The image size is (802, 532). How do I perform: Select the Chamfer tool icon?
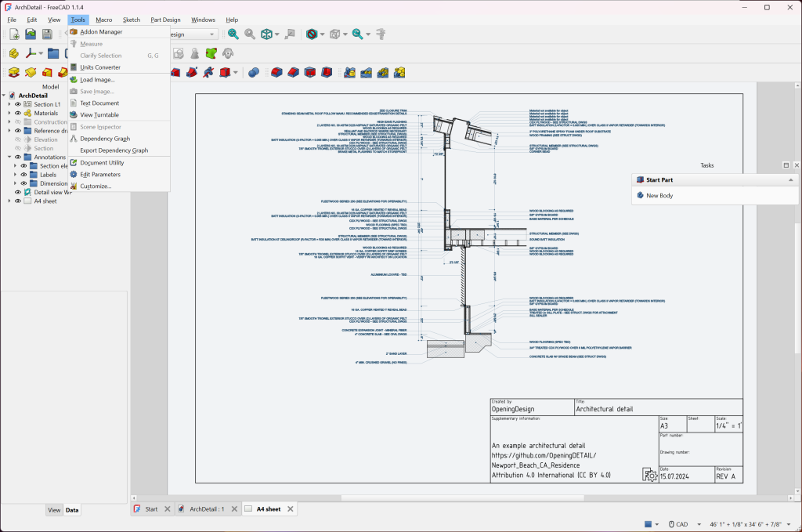tap(293, 73)
